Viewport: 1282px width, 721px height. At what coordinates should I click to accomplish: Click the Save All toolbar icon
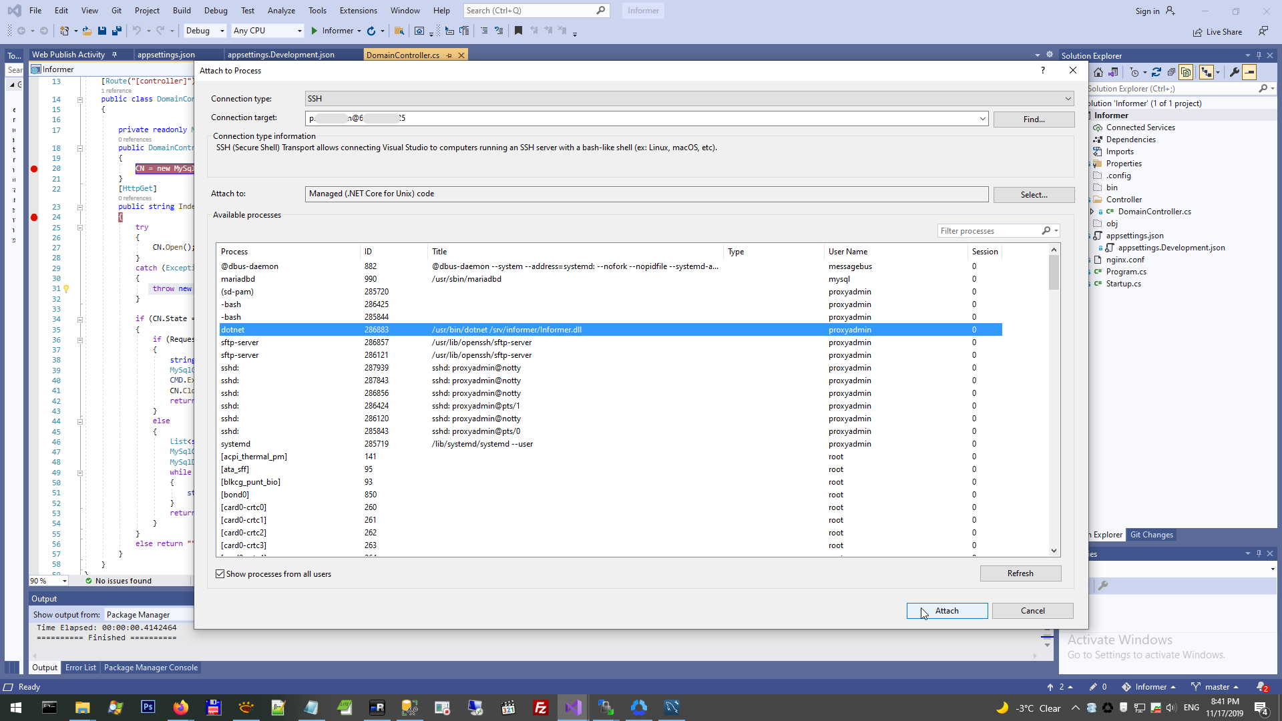point(117,31)
